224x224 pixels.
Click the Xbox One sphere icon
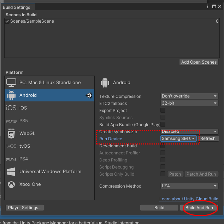[x=11, y=184]
